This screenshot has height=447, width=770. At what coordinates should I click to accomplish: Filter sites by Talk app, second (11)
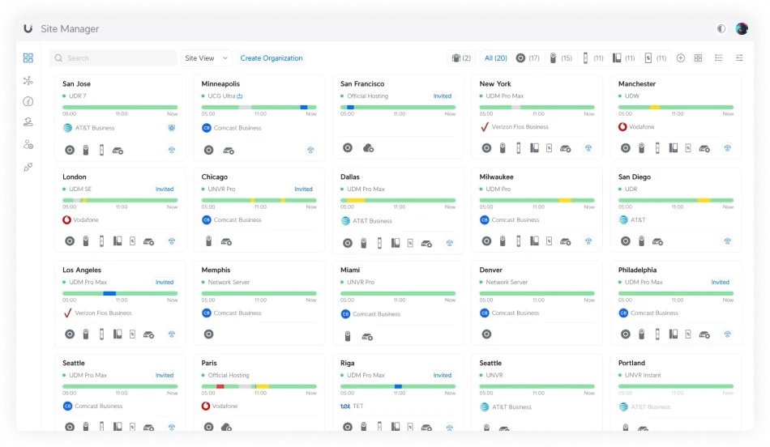click(x=623, y=57)
